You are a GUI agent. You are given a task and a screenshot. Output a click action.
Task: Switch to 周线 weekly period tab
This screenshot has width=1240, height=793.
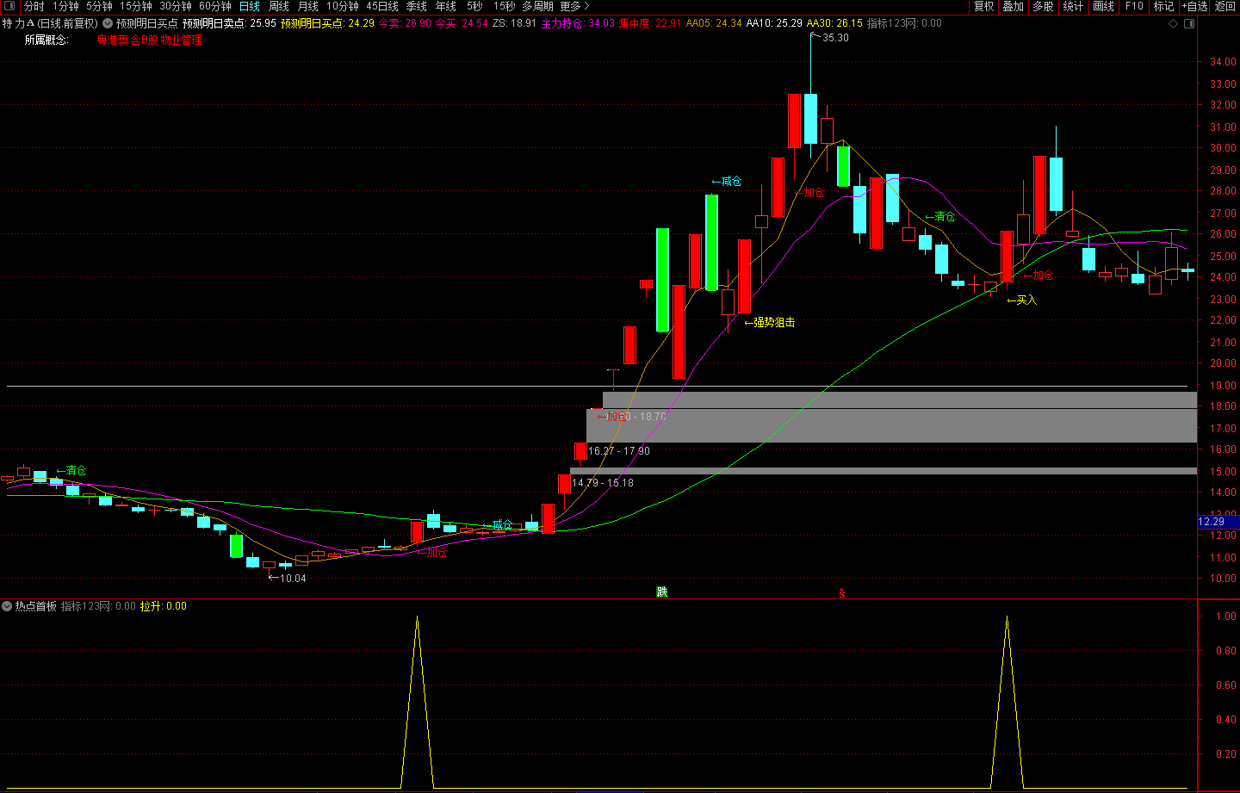tap(279, 6)
